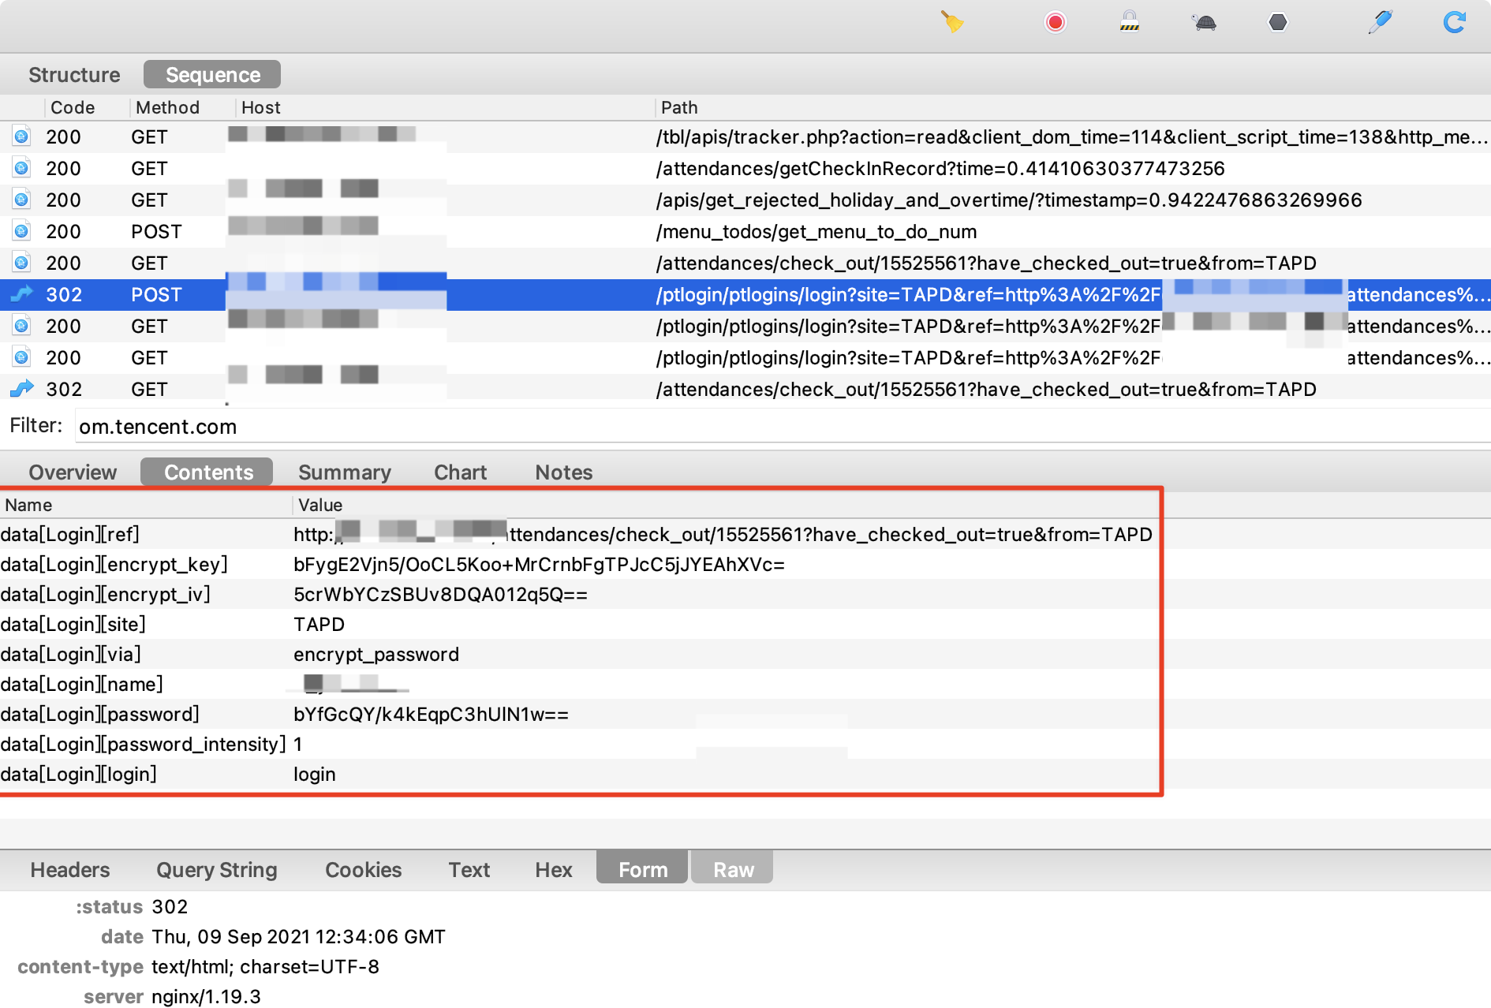The height and width of the screenshot is (1008, 1491).
Task: Toggle throttling with the turtle icon
Action: tap(1204, 23)
